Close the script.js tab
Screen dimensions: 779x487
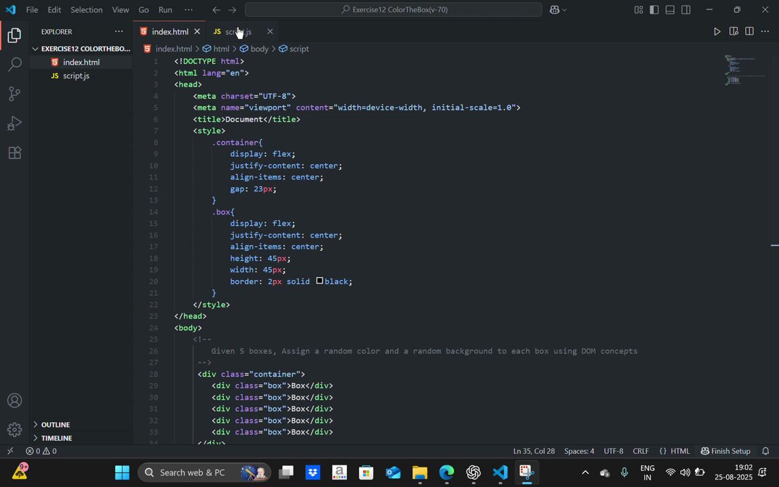270,31
